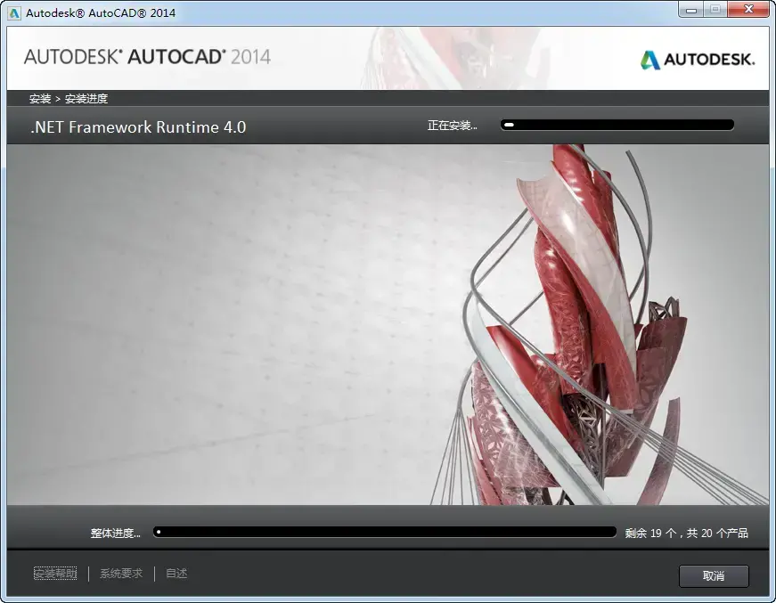The height and width of the screenshot is (603, 776).
Task: Click the '正在安装...' label
Action: coord(453,126)
